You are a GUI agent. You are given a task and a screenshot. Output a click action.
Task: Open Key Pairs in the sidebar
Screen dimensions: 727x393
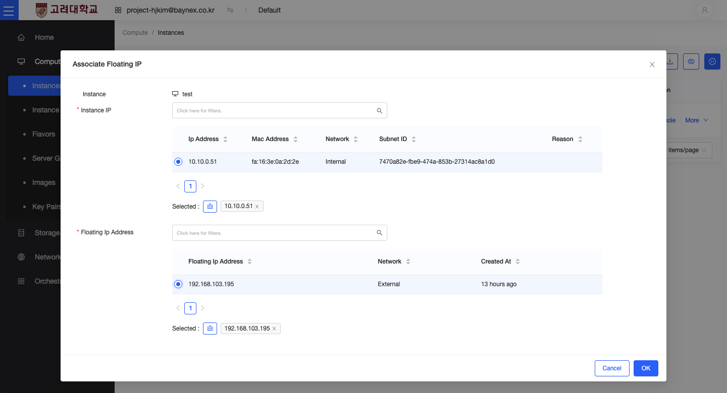click(46, 207)
